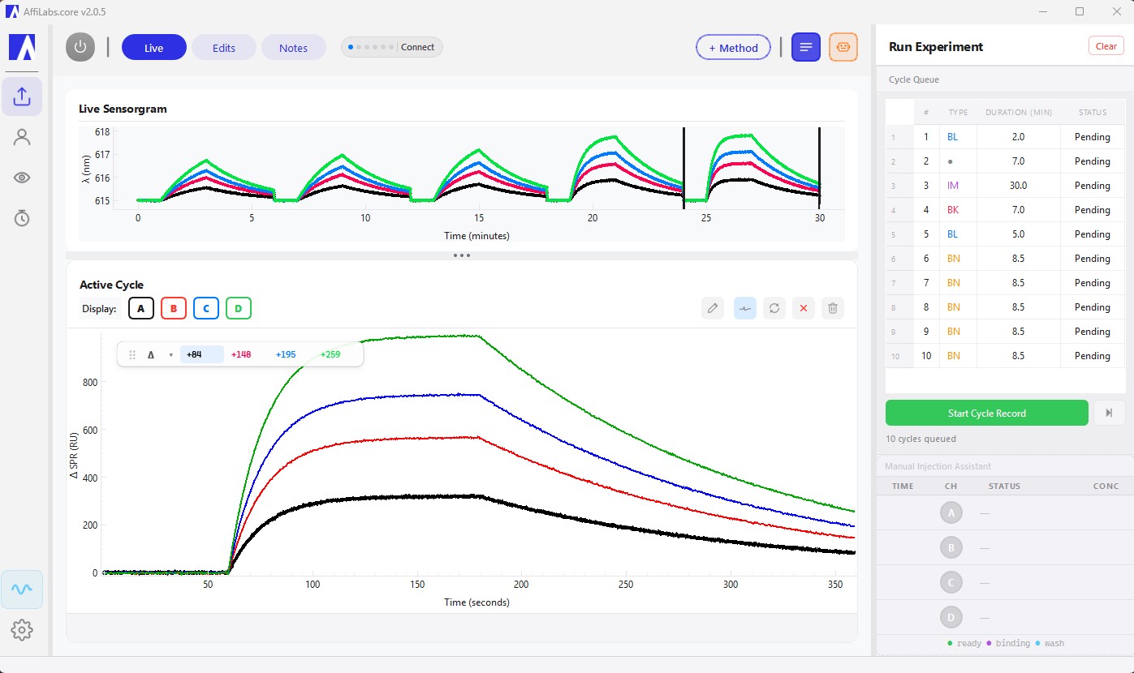Click the eye monitoring icon in sidebar
This screenshot has height=673, width=1134.
coord(22,178)
